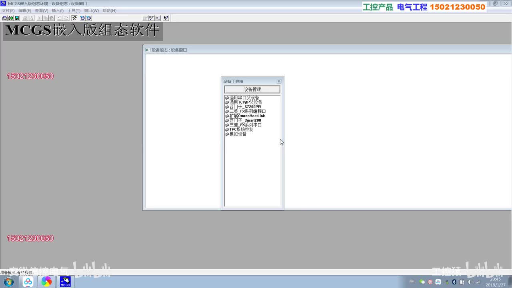Click the checkmark toolbar icon
The width and height of the screenshot is (512, 288).
[151, 18]
